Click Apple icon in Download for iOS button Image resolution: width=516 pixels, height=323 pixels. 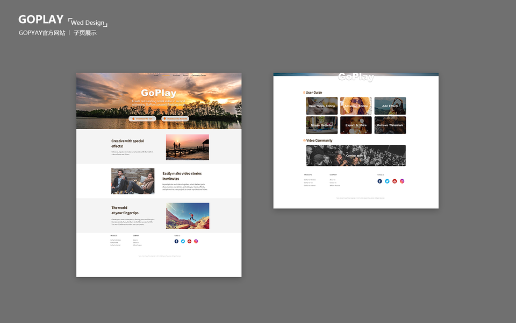coord(133,118)
